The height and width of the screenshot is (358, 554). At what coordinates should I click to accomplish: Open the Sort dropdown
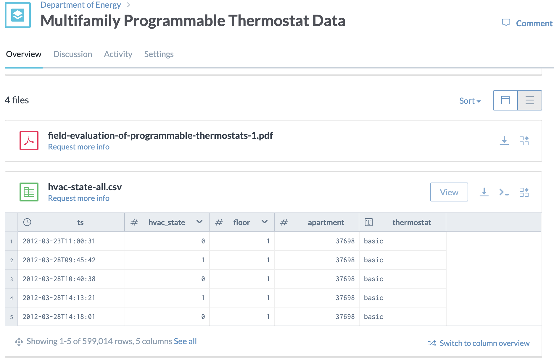click(x=470, y=101)
